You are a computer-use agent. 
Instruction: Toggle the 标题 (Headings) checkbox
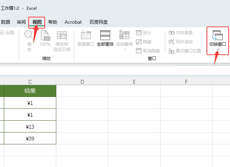click(x=2, y=33)
